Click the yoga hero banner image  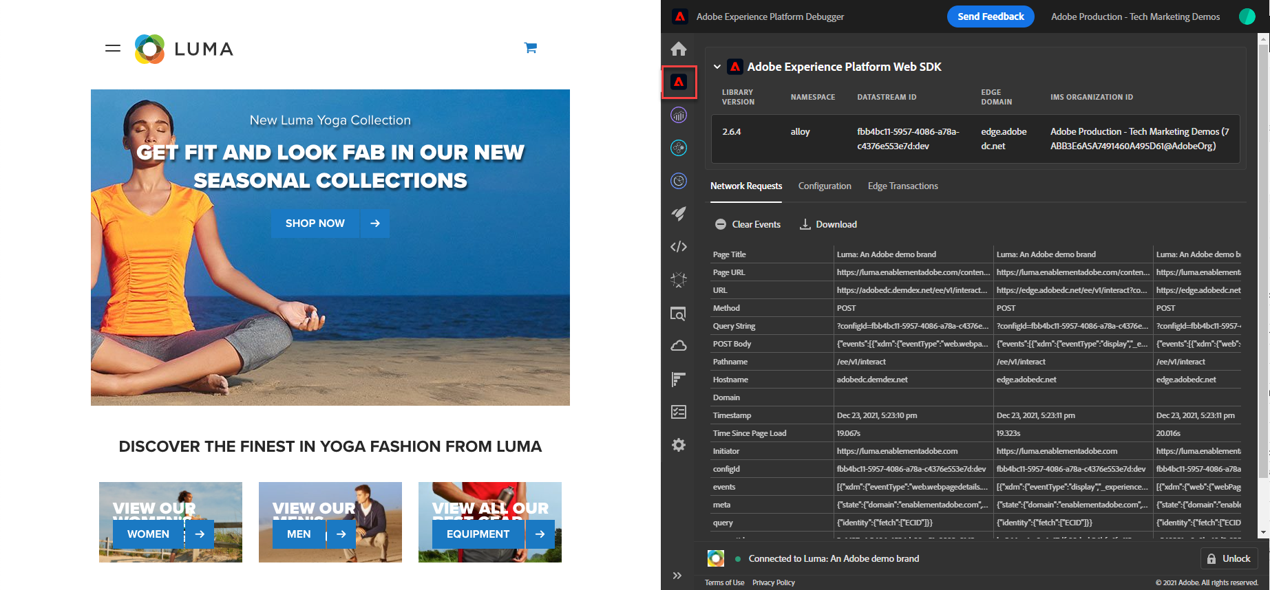coord(330,248)
